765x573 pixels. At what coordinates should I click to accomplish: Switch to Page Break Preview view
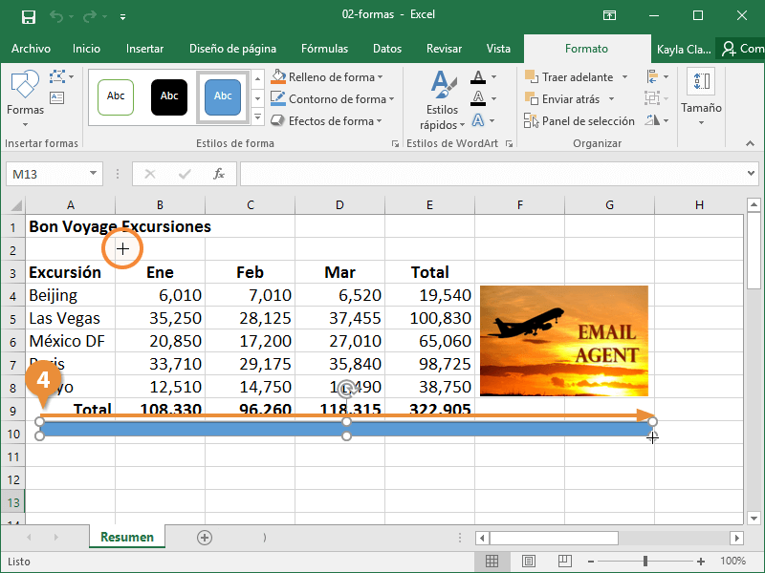pos(564,562)
